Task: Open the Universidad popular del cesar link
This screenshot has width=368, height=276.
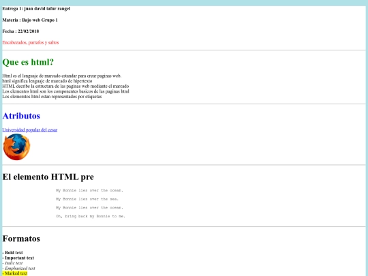Action: [x=30, y=129]
